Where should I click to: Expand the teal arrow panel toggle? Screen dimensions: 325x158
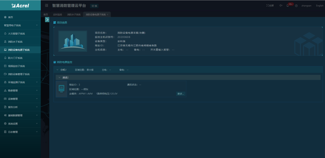tap(47, 19)
